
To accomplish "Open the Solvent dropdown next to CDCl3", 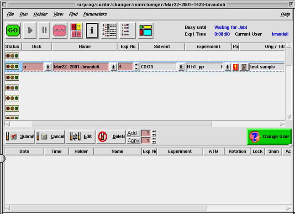I will coord(181,67).
